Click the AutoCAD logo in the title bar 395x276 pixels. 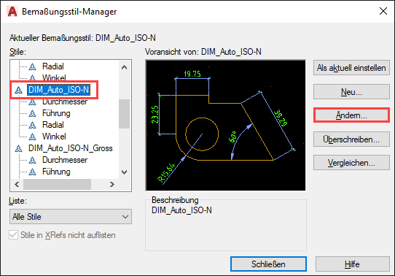coord(12,12)
